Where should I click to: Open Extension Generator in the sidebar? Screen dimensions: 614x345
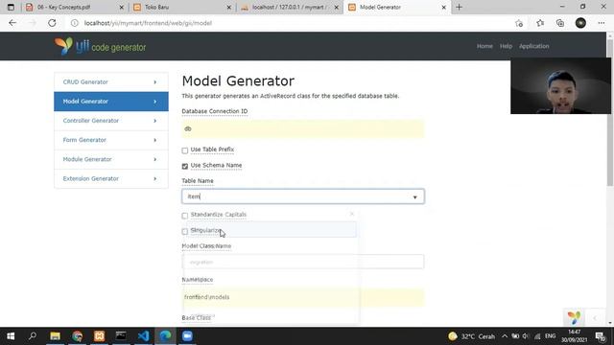click(x=111, y=178)
